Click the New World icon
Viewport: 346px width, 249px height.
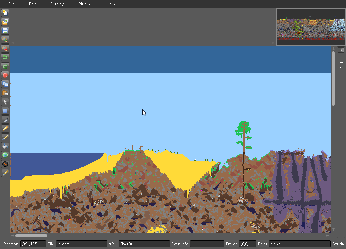coord(5,13)
